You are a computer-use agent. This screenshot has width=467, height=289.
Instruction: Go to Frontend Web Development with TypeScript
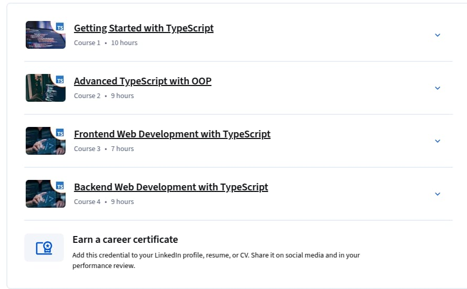coord(172,134)
